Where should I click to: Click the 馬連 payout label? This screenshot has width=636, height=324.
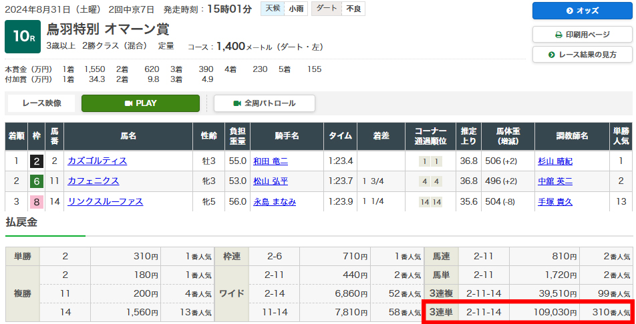pos(442,257)
